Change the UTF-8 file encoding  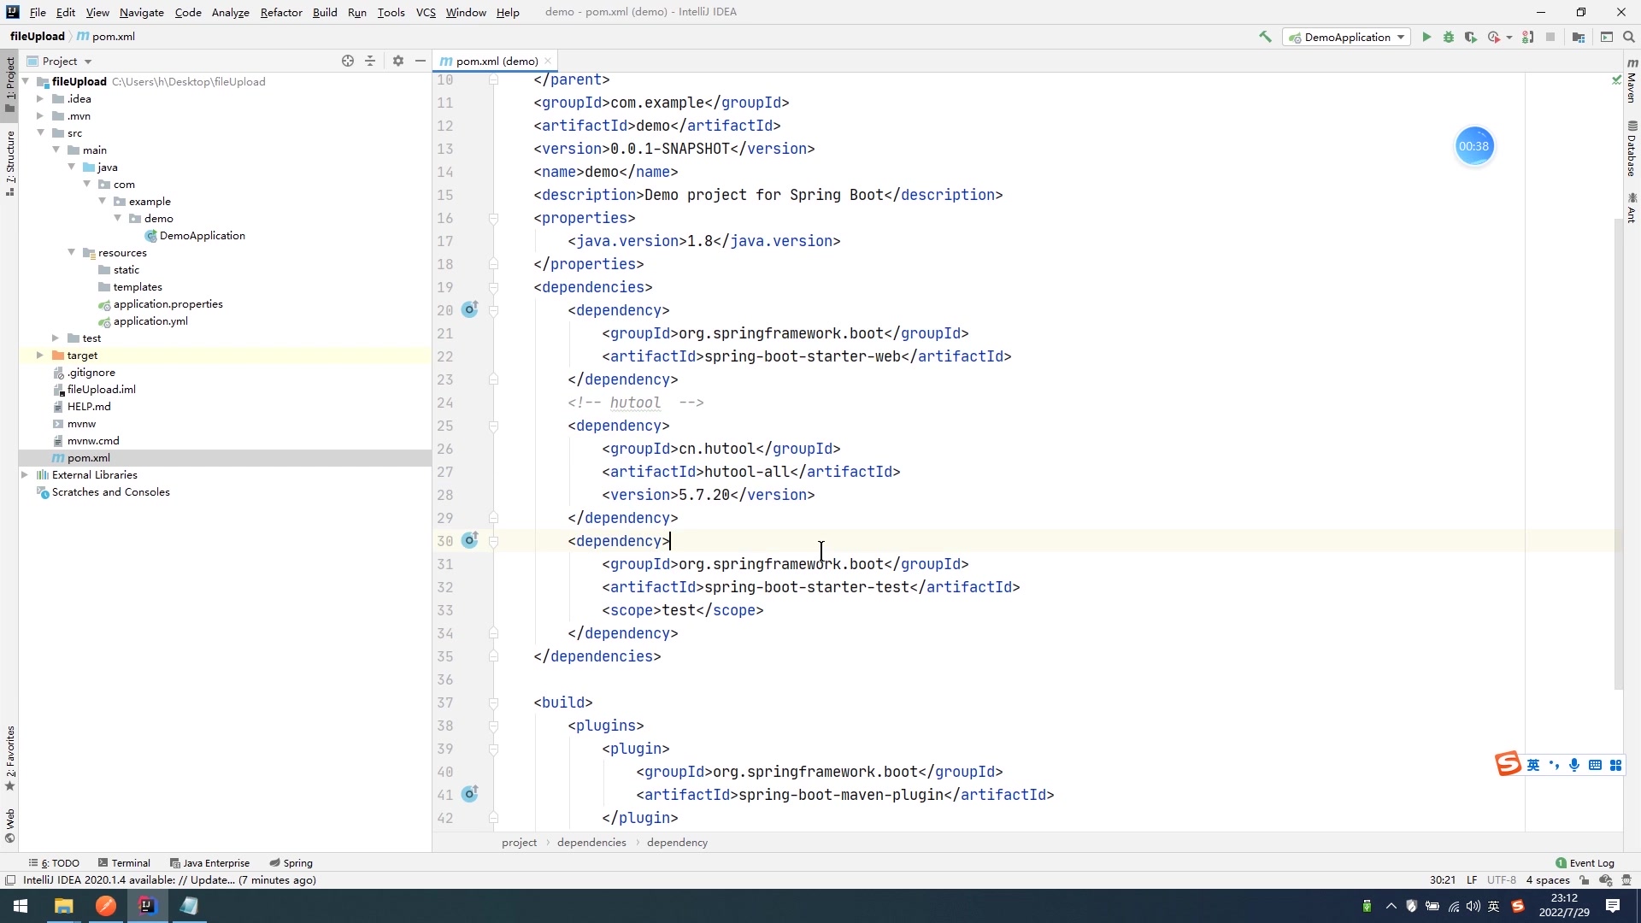1501,879
